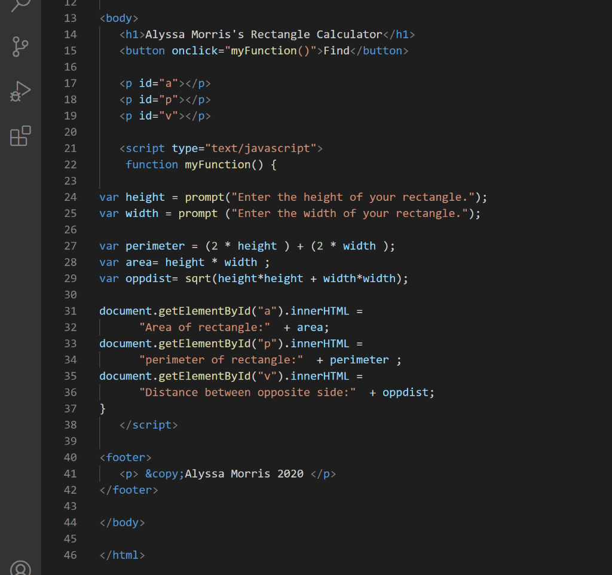612x575 pixels.
Task: Click "Enter the height of your rectangle." string
Action: 353,197
